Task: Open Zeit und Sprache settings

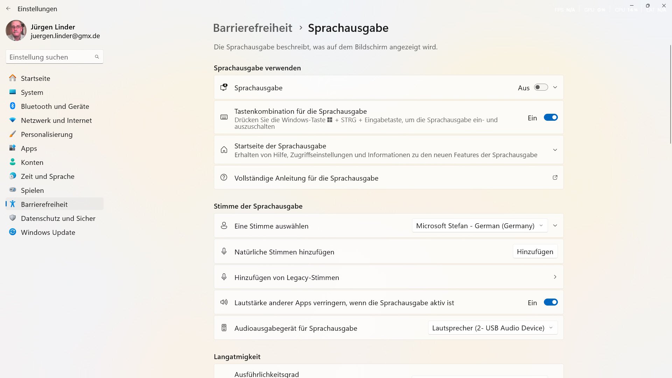Action: tap(48, 176)
